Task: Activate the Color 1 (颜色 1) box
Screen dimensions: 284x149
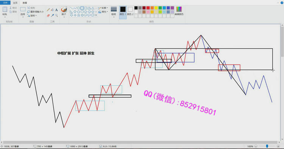Action: pyautogui.click(x=123, y=11)
